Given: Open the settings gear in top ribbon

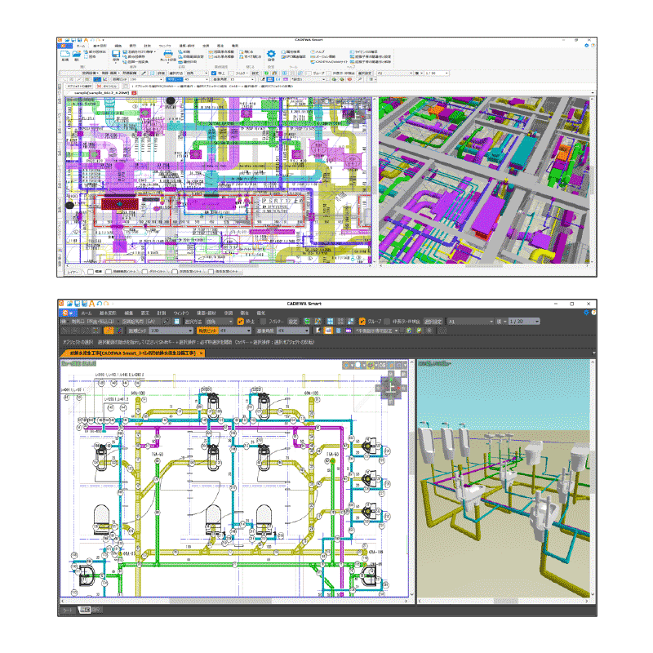Looking at the screenshot, I should pyautogui.click(x=272, y=54).
